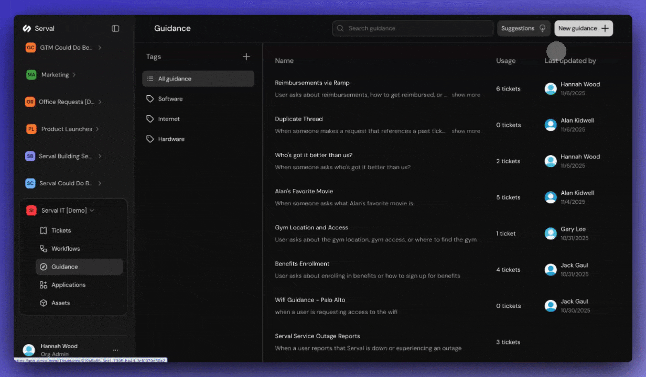The height and width of the screenshot is (377, 646).
Task: Click Gary Lee's avatar in Gym row
Action: click(551, 234)
